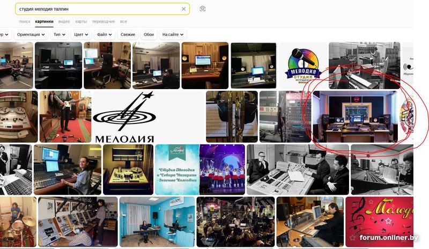This screenshot has width=429, height=249.
Task: Switch to the видео tab
Action: coord(64,21)
